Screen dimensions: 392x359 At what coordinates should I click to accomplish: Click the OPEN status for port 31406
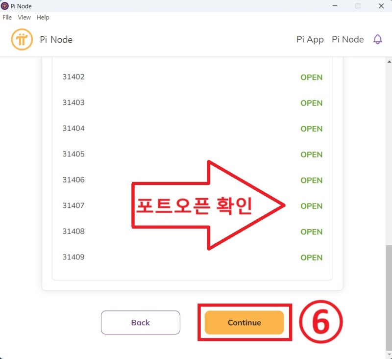point(311,180)
